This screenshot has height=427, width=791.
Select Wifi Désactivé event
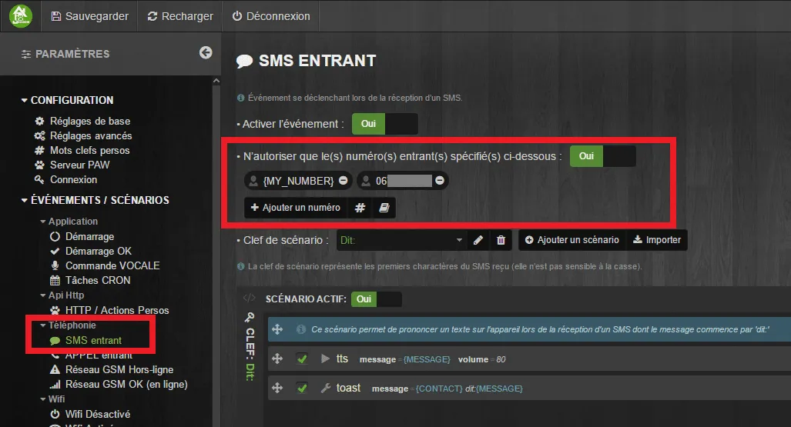tap(90, 414)
